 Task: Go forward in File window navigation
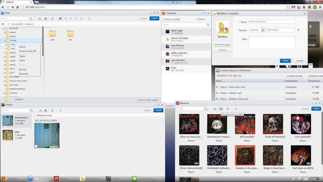tap(8, 24)
